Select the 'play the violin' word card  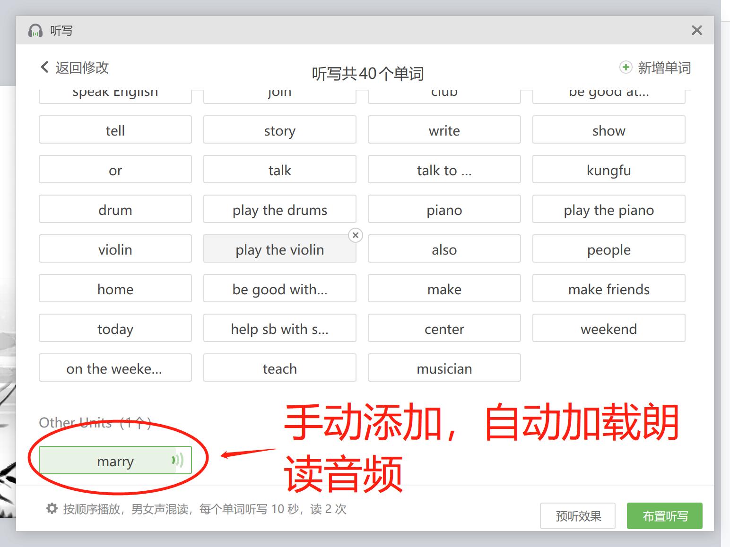point(280,248)
